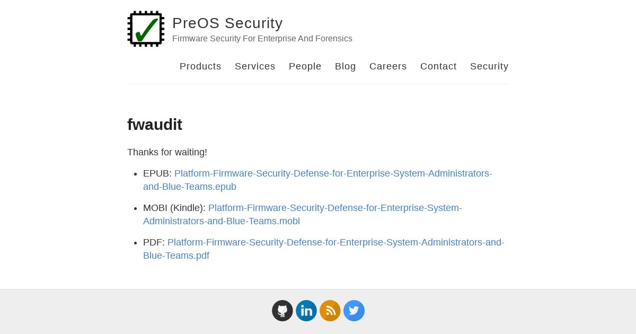The height and width of the screenshot is (334, 636).
Task: Open the Blog section
Action: point(346,66)
